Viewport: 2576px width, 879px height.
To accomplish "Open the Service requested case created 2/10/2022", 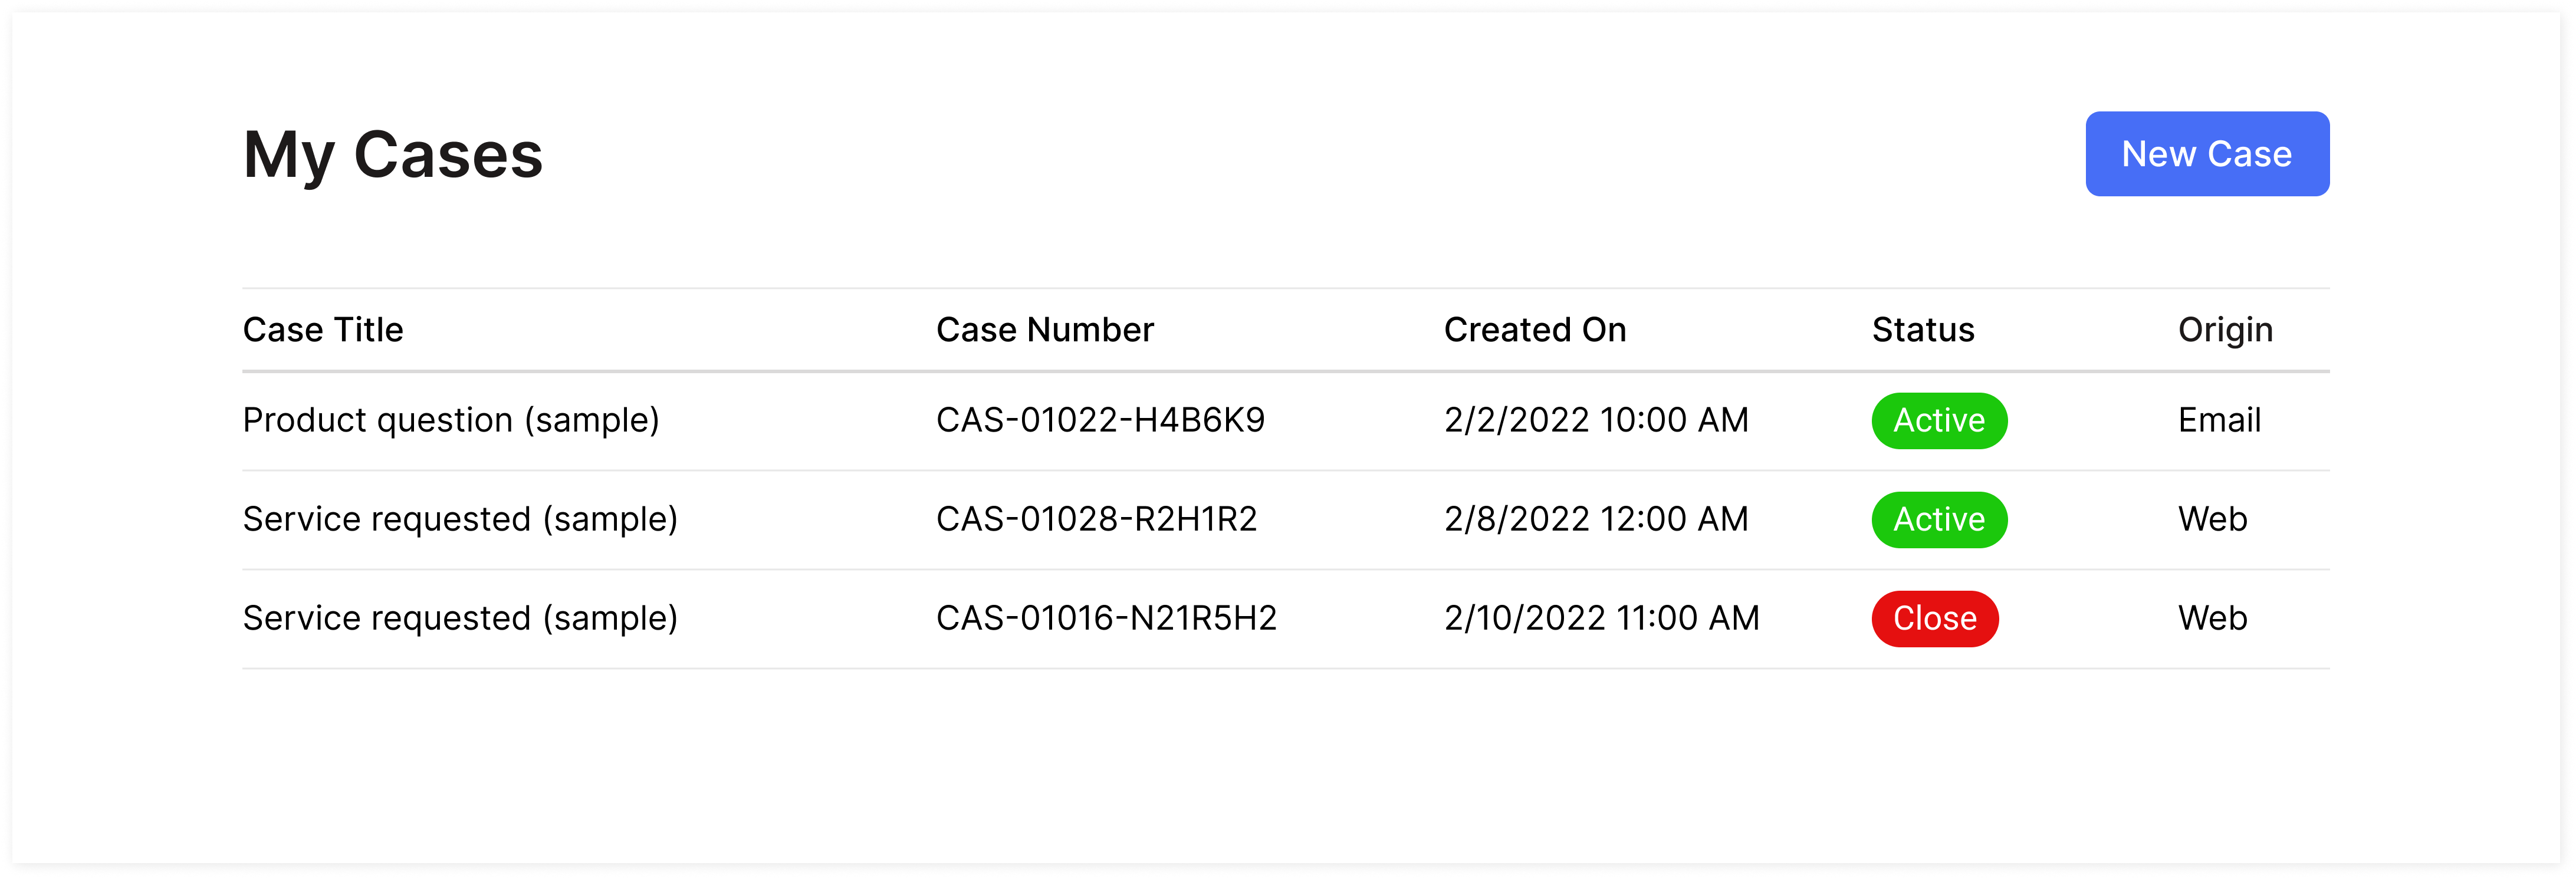I will click(460, 618).
